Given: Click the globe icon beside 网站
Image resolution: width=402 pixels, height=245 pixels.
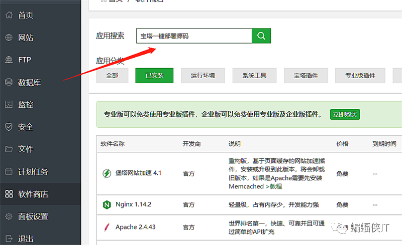Looking at the screenshot, I should point(9,38).
